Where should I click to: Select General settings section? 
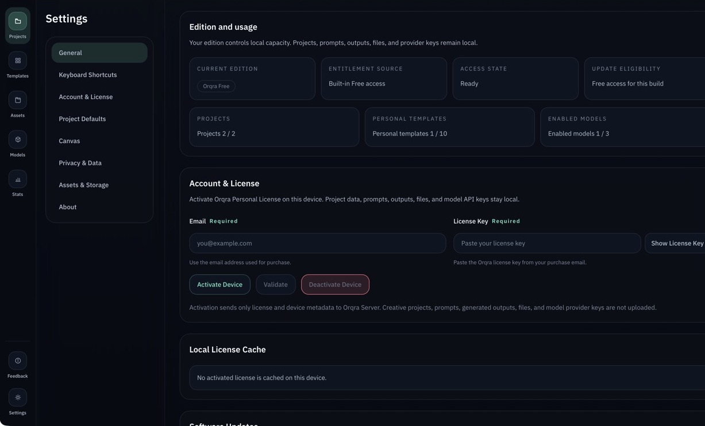99,53
